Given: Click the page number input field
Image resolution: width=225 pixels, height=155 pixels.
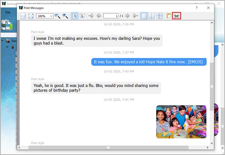Looking at the screenshot, I should (111, 16).
